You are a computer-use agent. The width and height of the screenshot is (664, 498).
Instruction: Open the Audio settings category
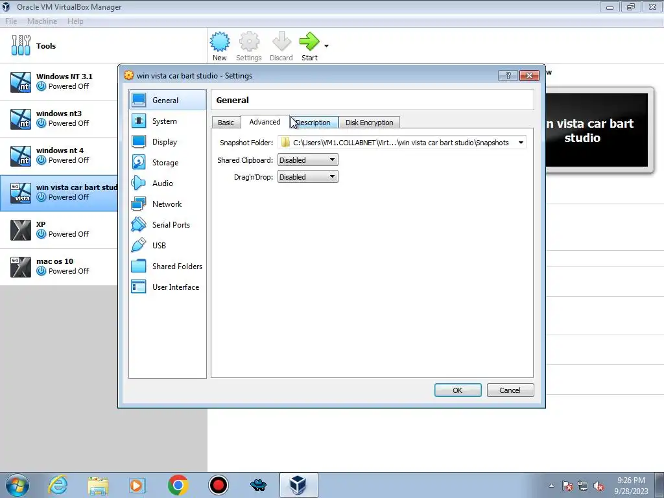(168, 183)
